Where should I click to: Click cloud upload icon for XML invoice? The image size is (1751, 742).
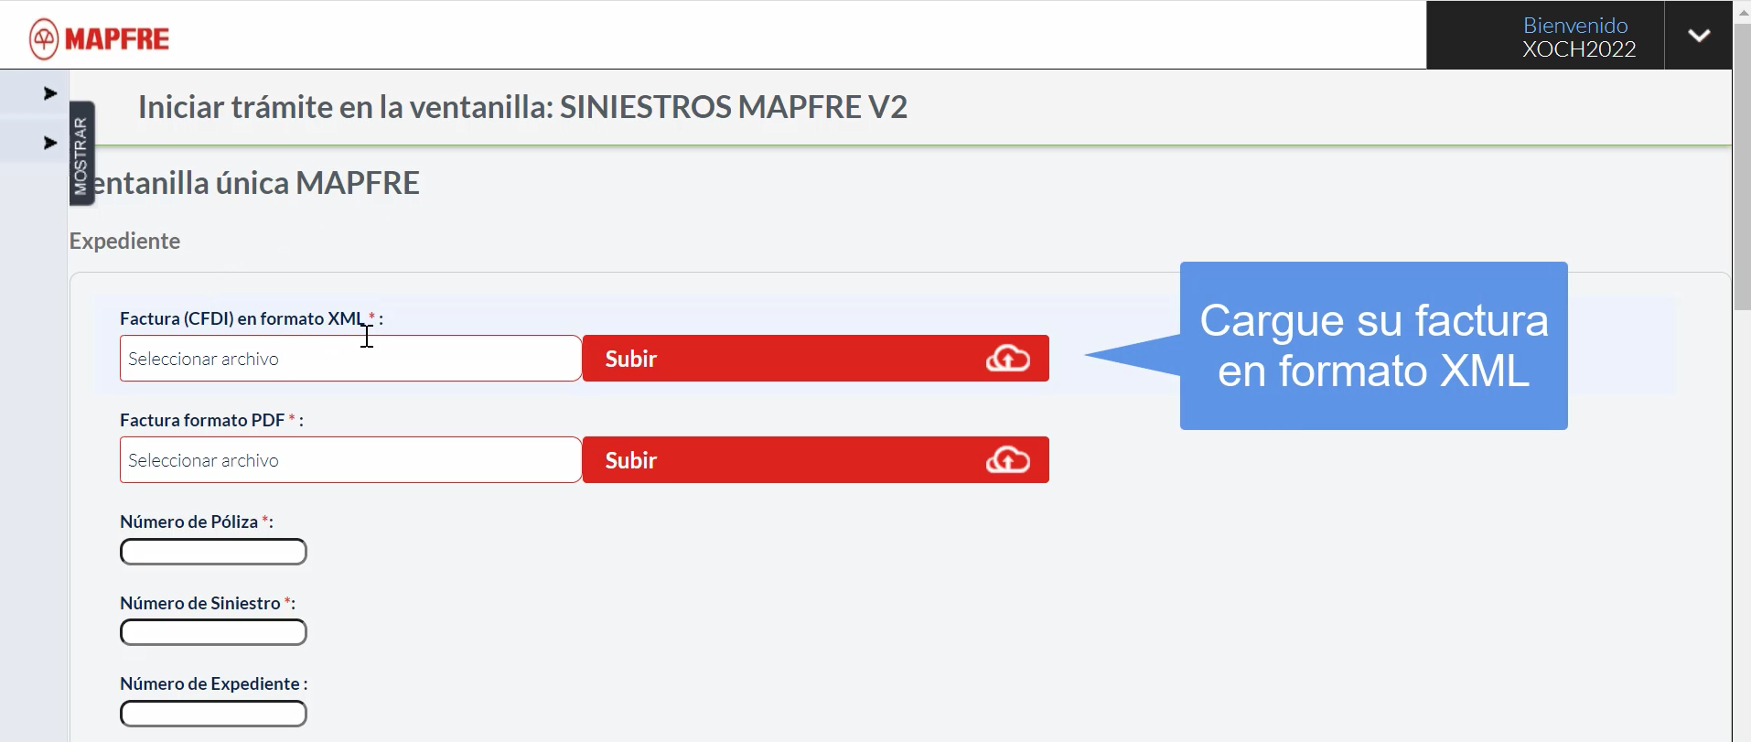click(1007, 359)
